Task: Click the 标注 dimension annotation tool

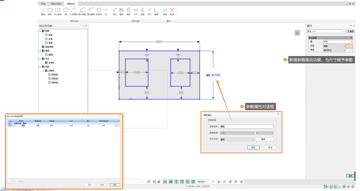Action: (x=114, y=10)
